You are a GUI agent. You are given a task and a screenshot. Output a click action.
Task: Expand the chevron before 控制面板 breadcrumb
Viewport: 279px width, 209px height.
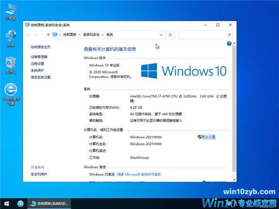tap(60, 35)
